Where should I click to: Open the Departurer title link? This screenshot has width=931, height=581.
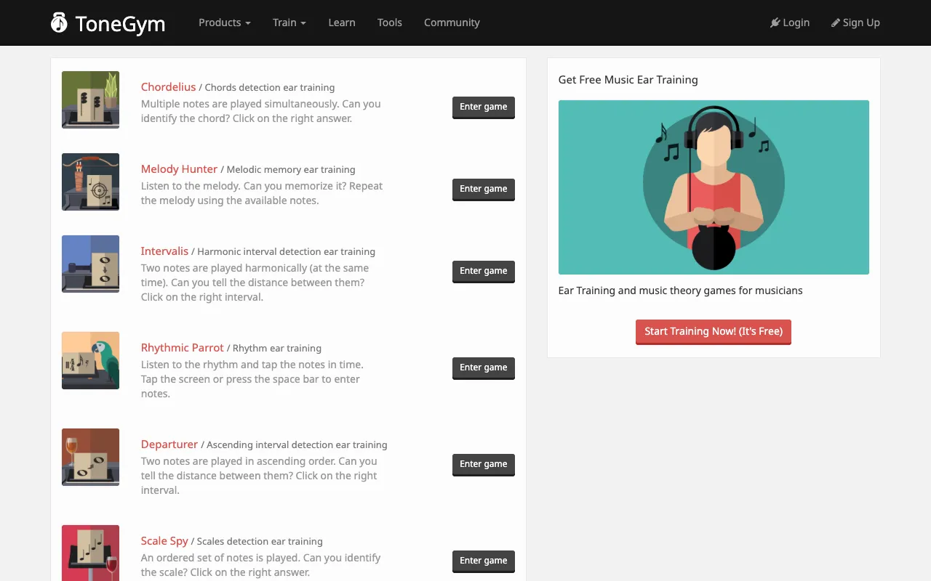point(169,444)
